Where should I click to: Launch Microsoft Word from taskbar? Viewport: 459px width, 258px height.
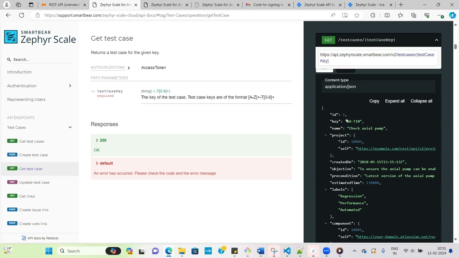click(x=261, y=251)
